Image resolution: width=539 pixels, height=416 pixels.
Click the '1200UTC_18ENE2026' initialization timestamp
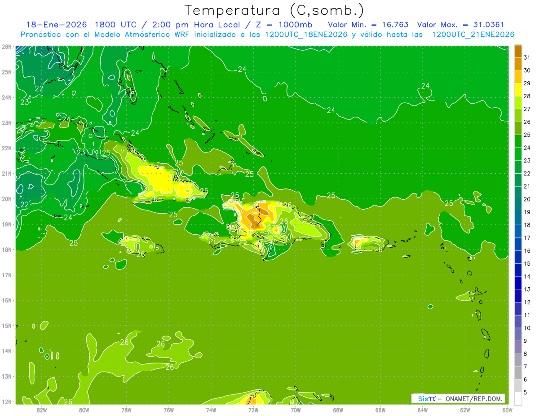(306, 35)
